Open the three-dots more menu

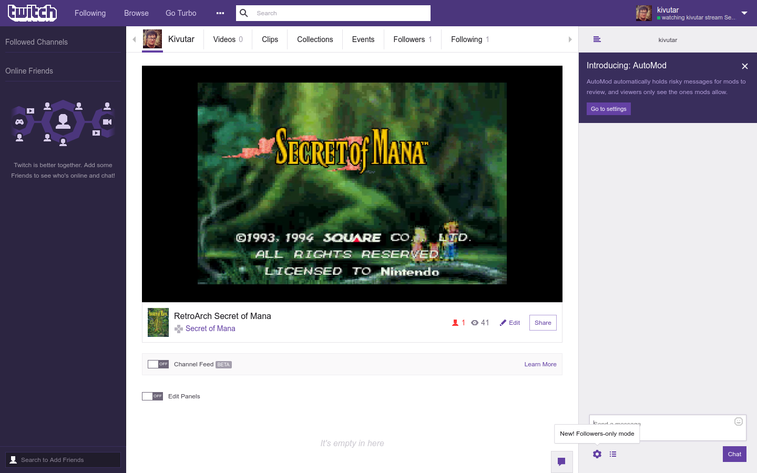click(x=220, y=13)
